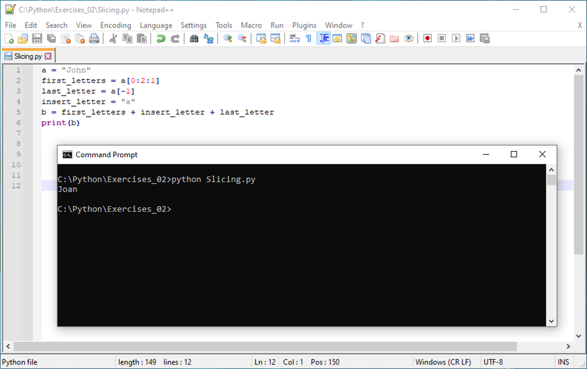This screenshot has height=369, width=587.
Task: Click the Print toolbar icon
Action: click(x=94, y=39)
